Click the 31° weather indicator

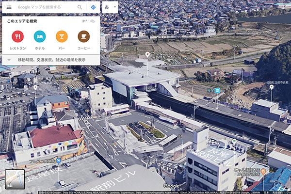tap(88, 21)
